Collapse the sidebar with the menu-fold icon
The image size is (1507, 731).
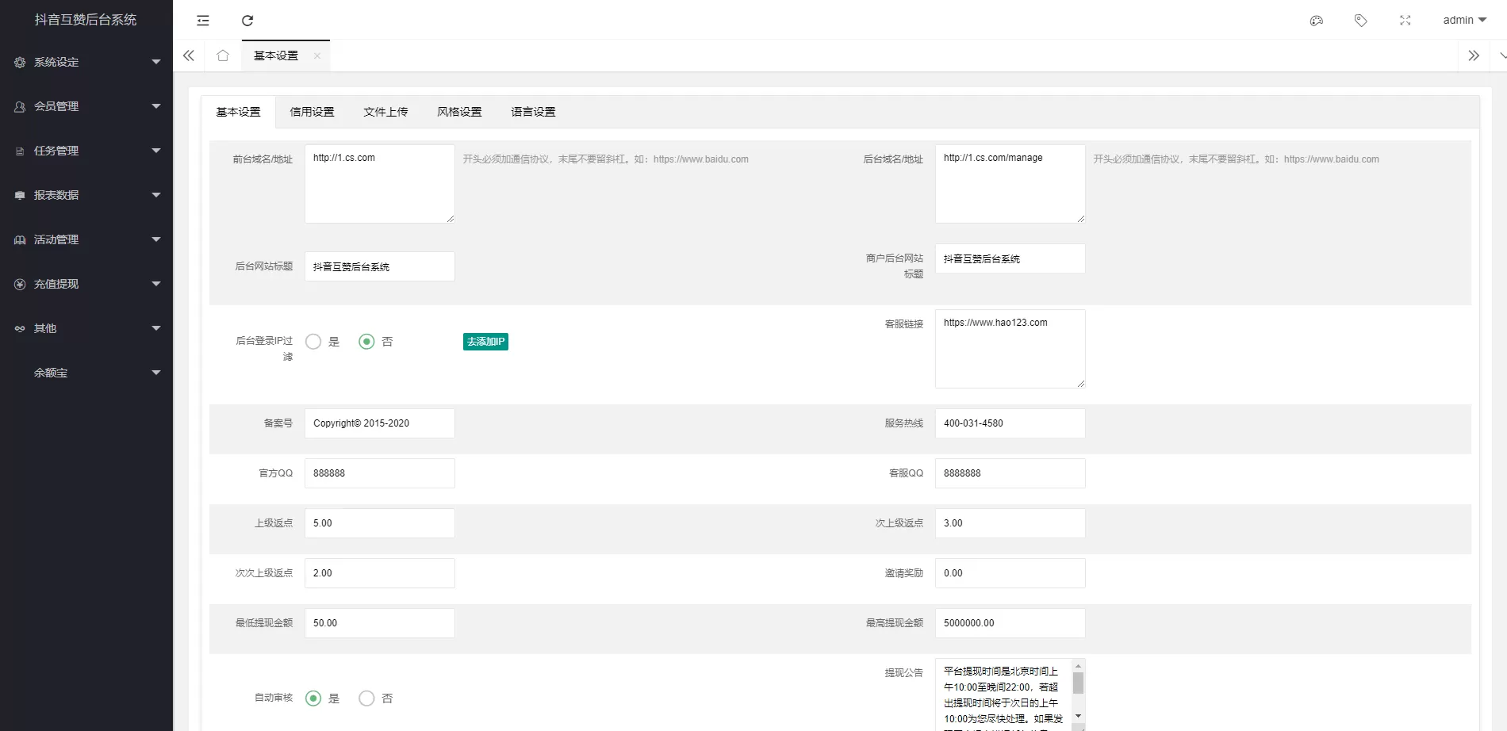pos(203,21)
